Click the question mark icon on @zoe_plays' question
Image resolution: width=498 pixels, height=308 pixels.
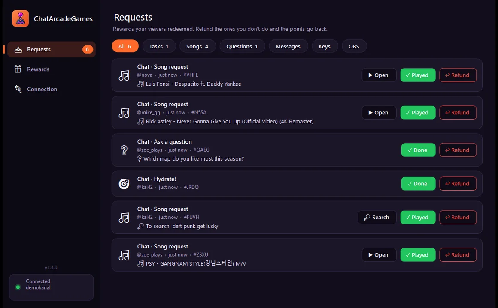click(124, 150)
